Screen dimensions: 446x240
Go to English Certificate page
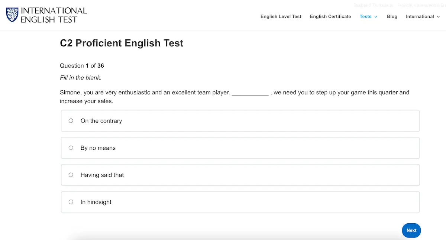[330, 17]
